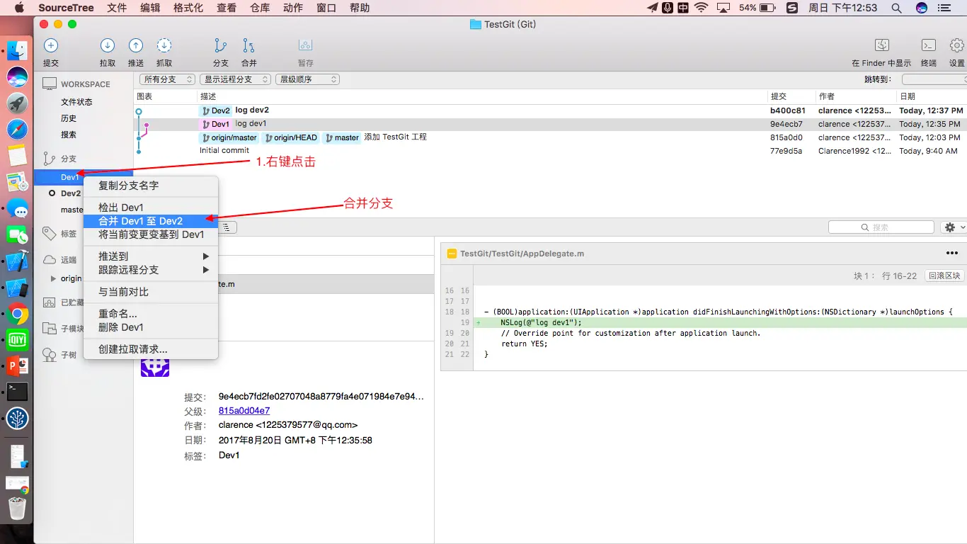Click the 抓取 (fetch) toolbar icon
967x544 pixels.
(x=164, y=45)
